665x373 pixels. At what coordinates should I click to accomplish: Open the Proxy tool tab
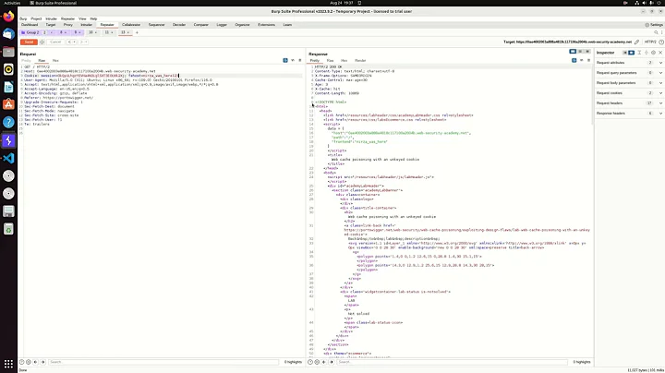click(x=67, y=25)
